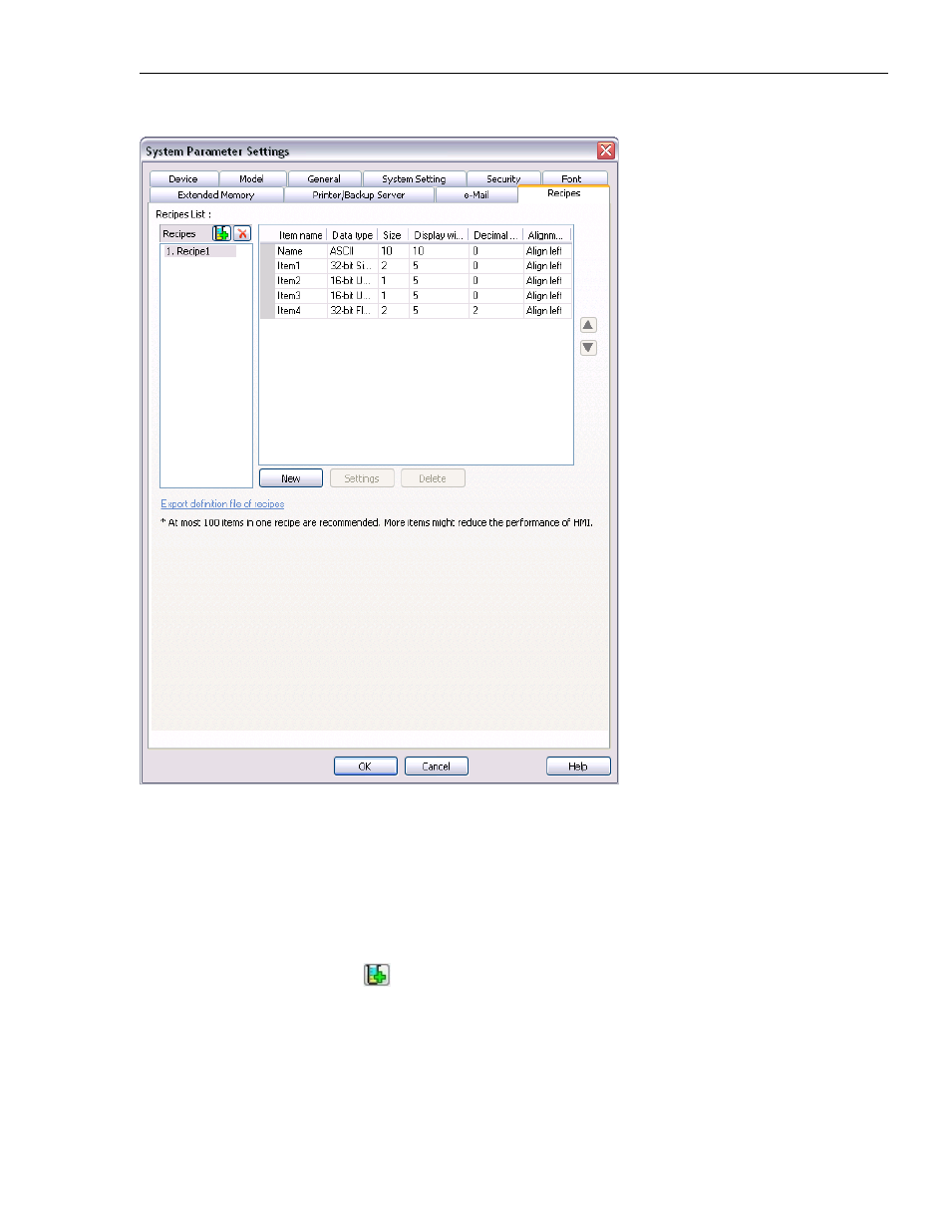The width and height of the screenshot is (951, 1231).
Task: Sort by the Item name column header
Action: [x=300, y=235]
